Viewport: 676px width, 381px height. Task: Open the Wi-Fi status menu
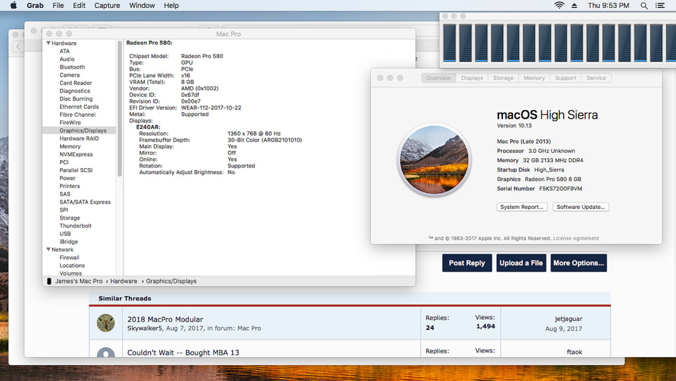pyautogui.click(x=559, y=5)
